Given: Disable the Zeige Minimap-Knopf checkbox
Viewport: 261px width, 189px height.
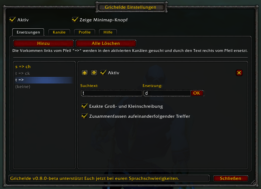Looking at the screenshot, I should [x=75, y=20].
